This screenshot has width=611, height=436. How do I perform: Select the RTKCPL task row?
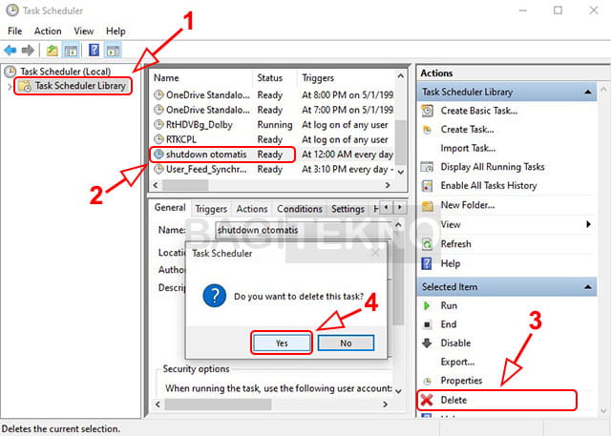point(184,138)
